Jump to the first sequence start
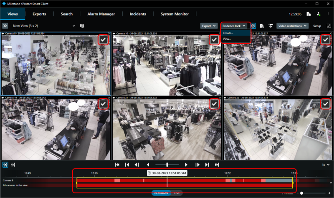This screenshot has width=334, height=198. tap(117, 165)
